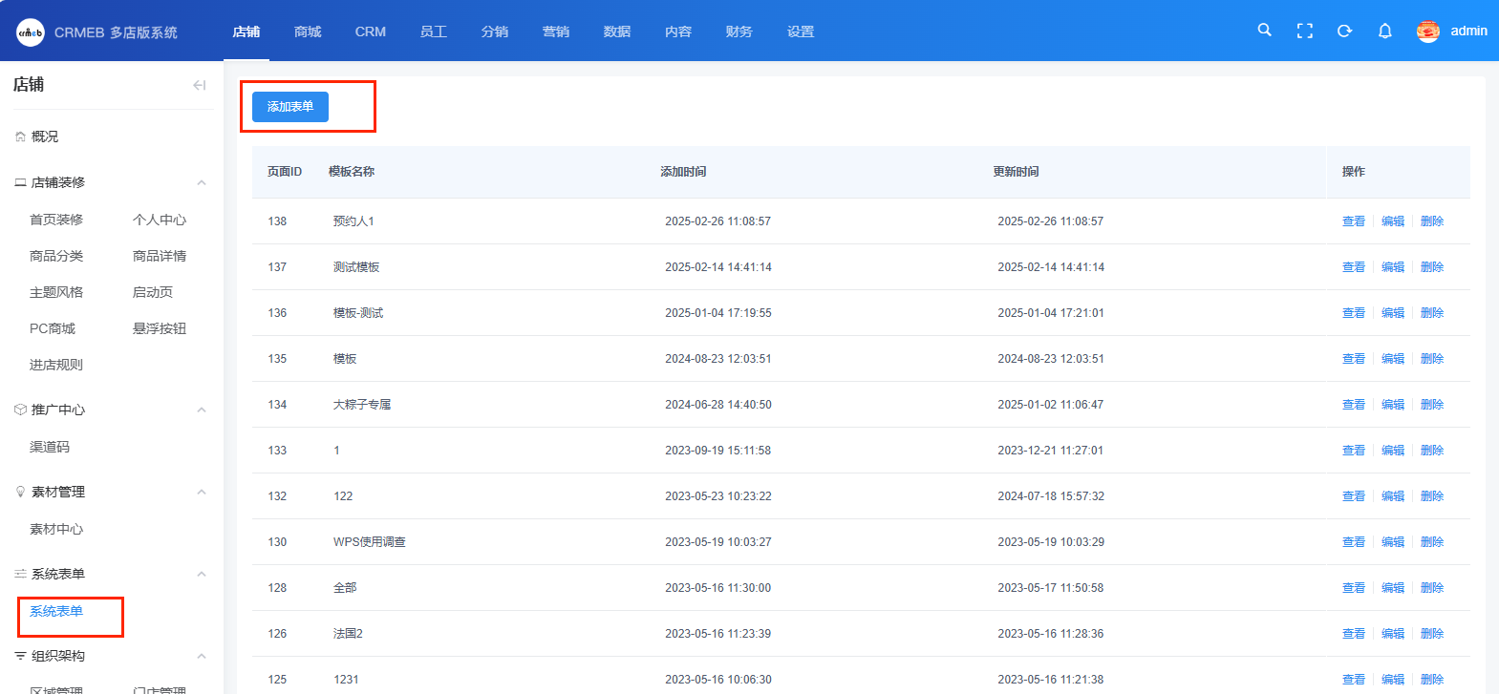Collapse the 推广中心 section chevron
1499x694 pixels.
coord(202,410)
